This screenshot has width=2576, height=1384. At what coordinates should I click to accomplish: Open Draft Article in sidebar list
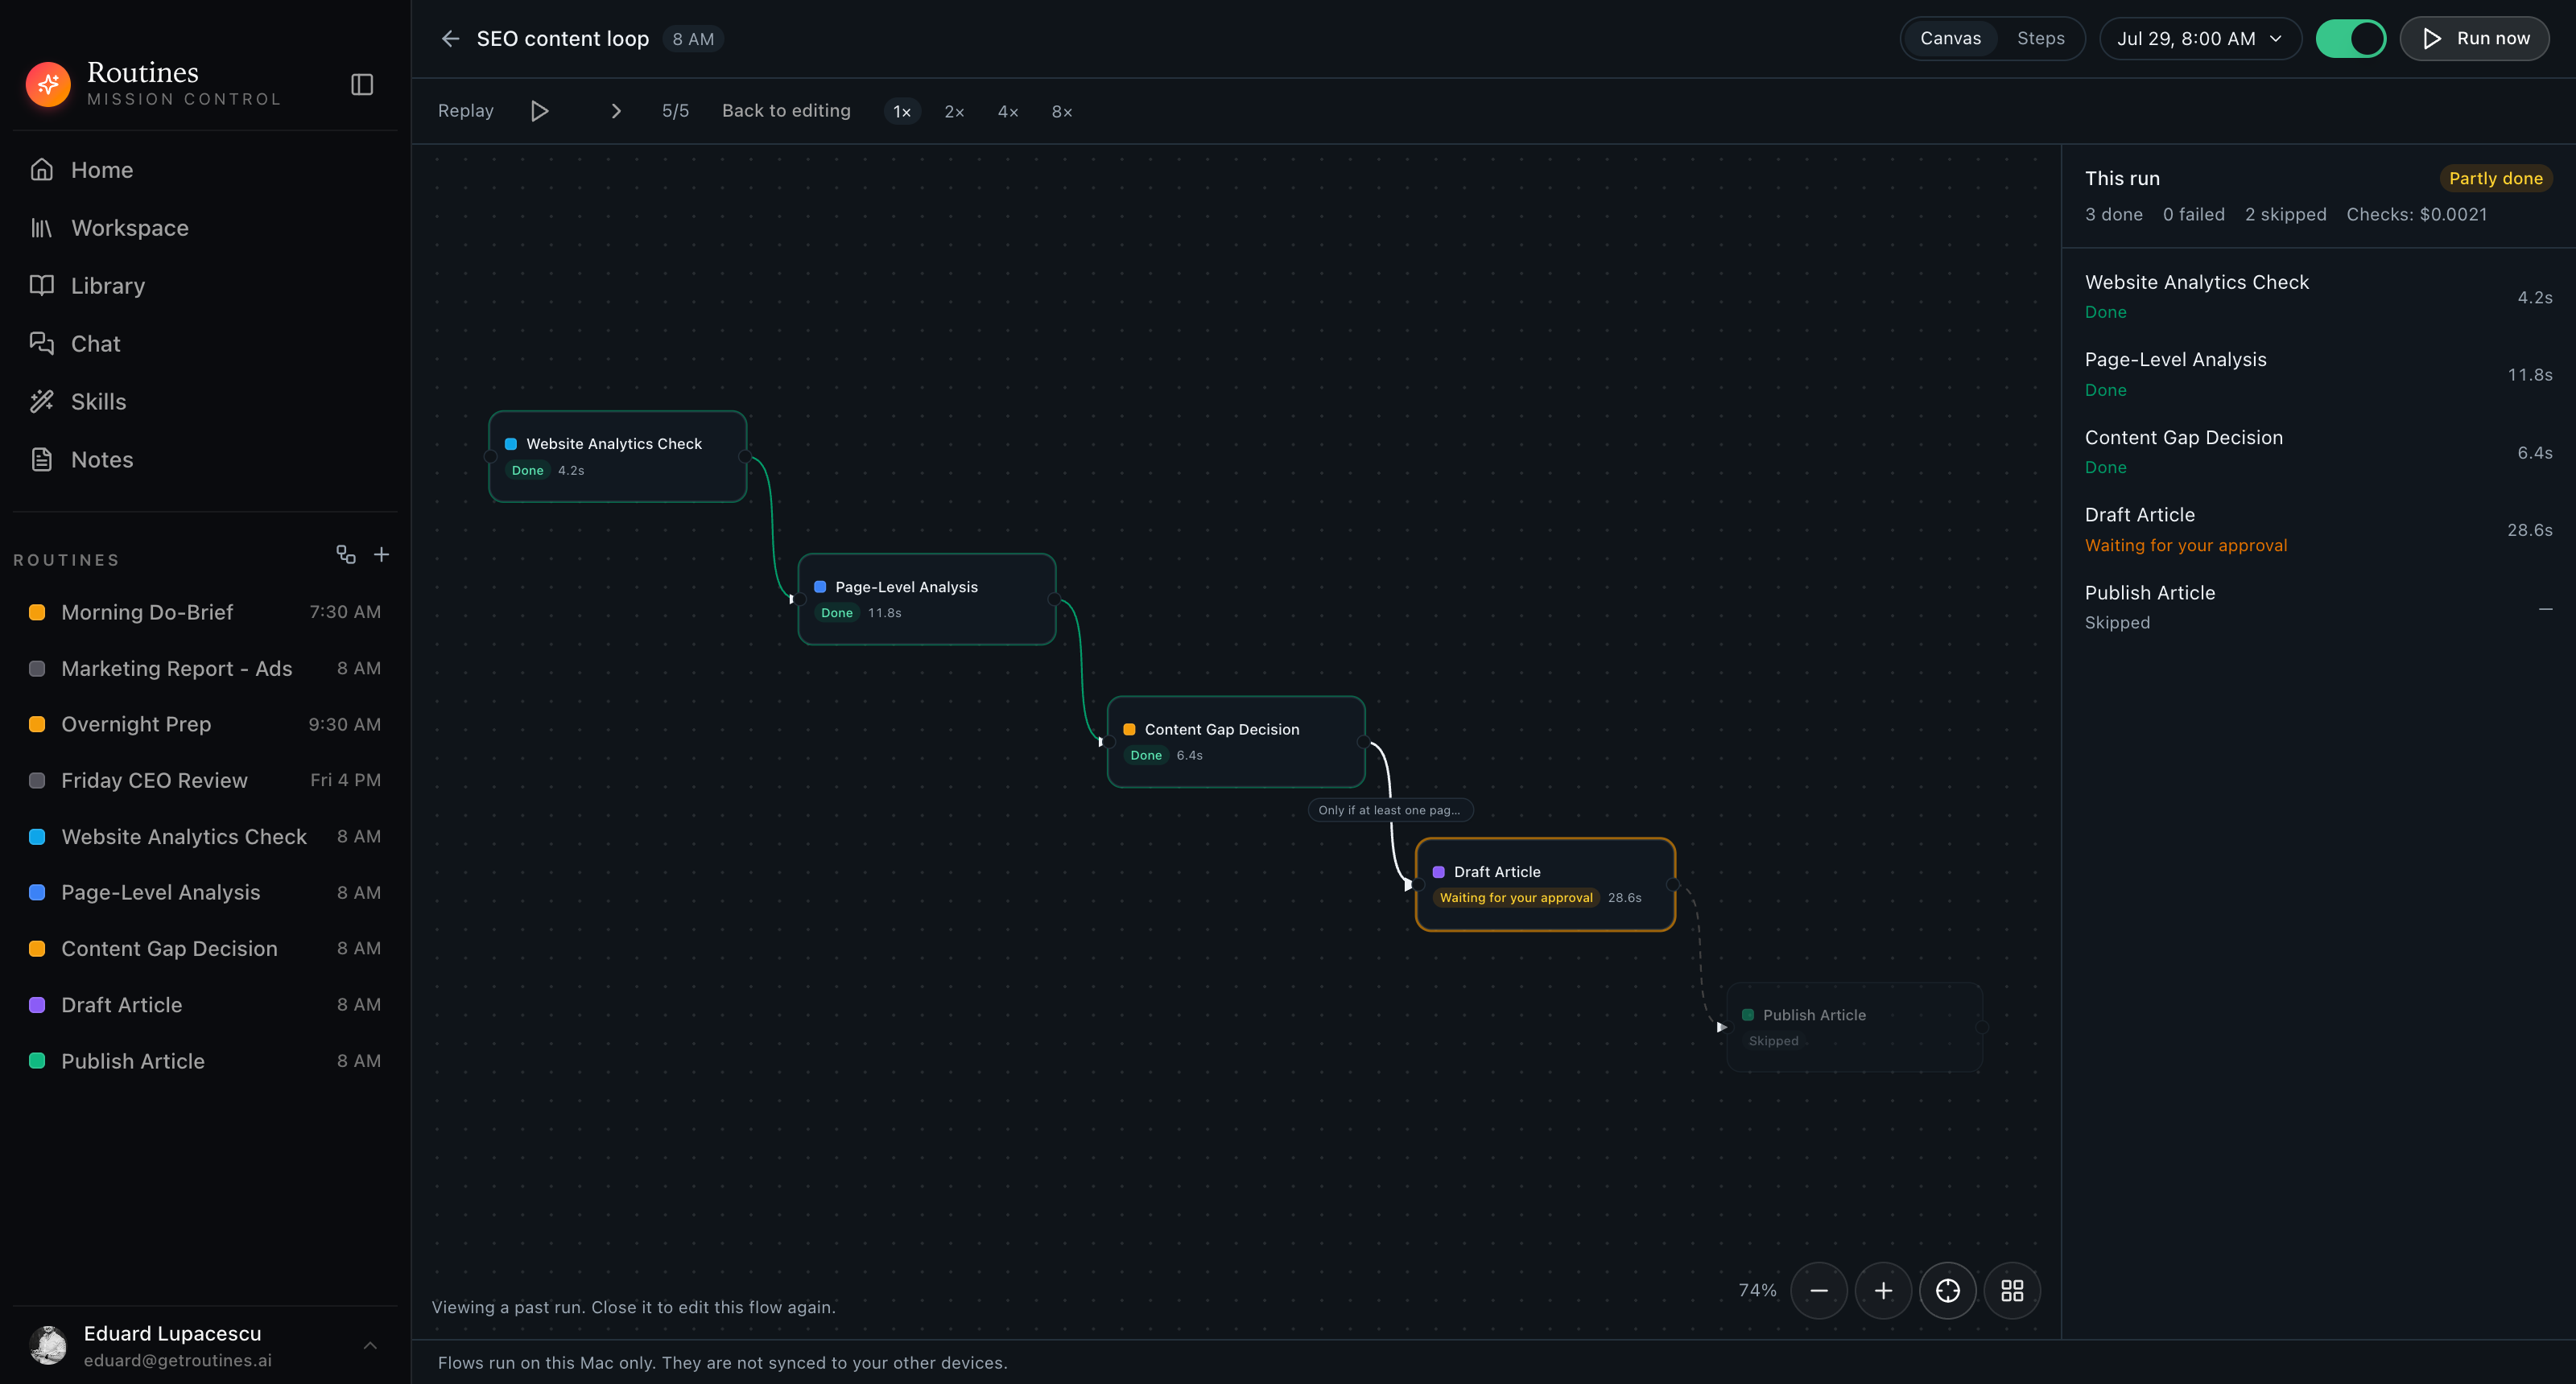click(205, 1005)
